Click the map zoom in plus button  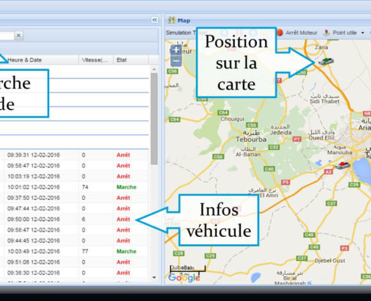tap(176, 50)
